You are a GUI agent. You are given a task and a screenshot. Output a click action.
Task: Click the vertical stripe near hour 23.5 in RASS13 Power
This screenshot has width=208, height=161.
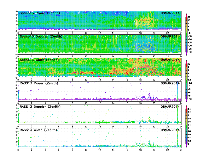pos(178,92)
